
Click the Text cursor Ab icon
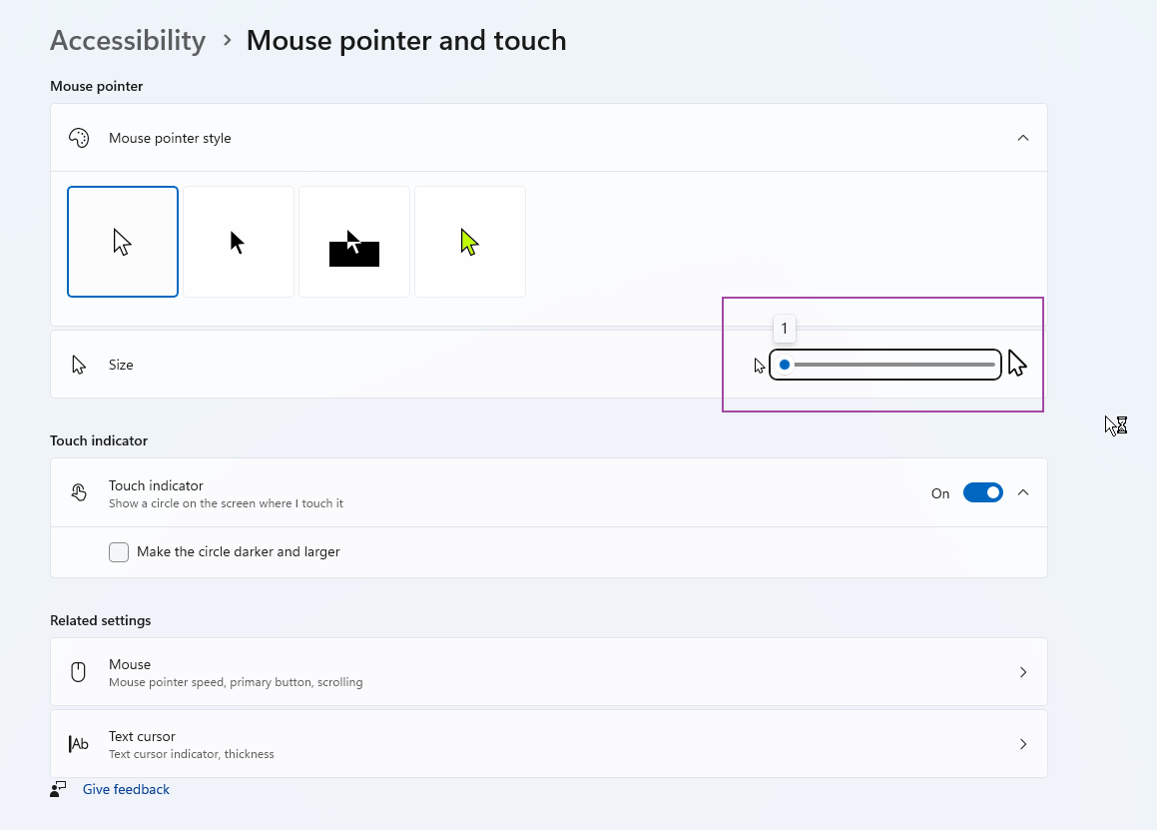click(79, 744)
